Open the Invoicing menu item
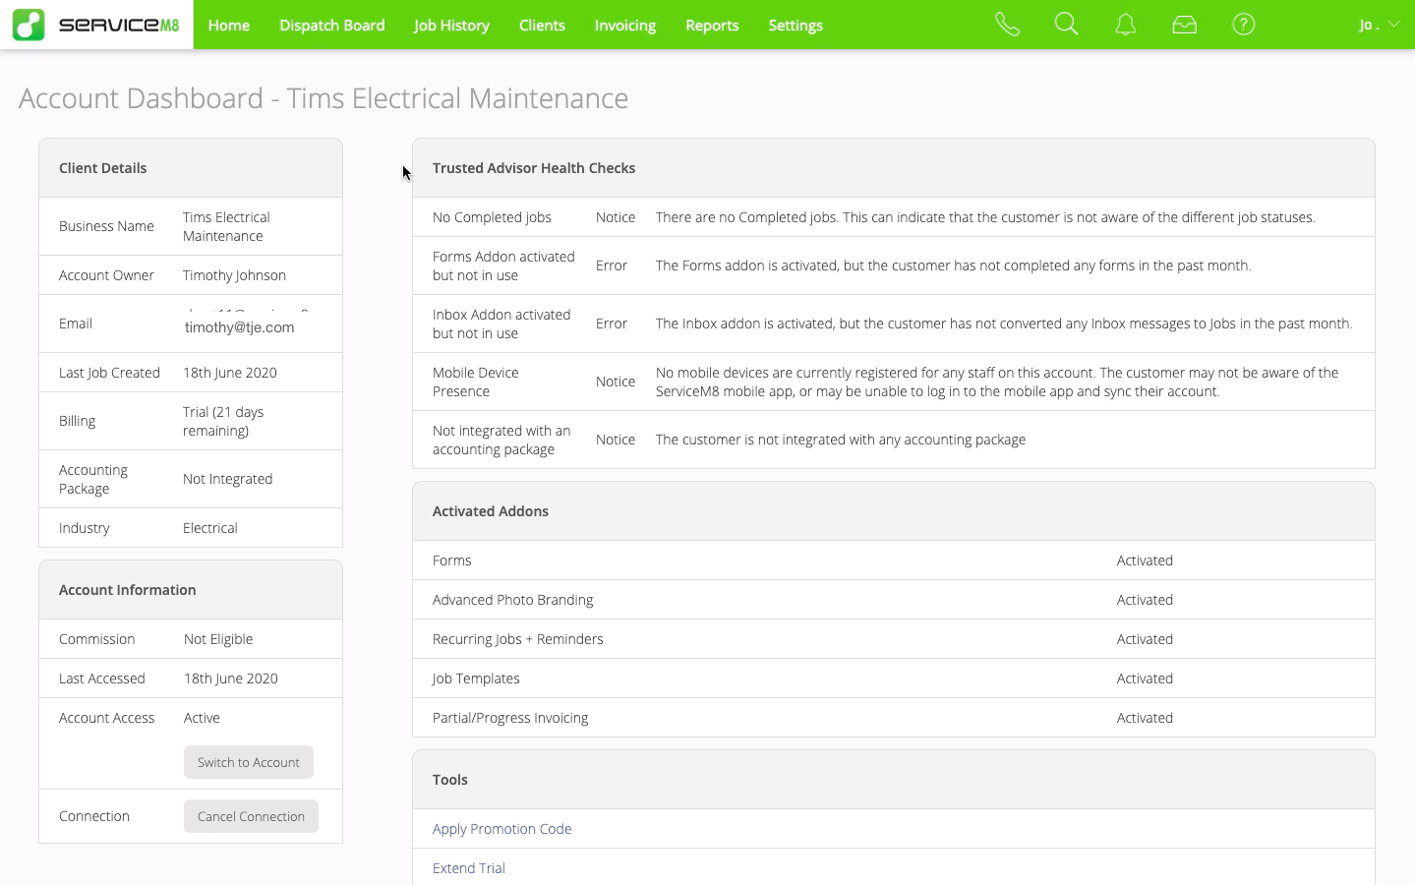1415x885 pixels. pyautogui.click(x=624, y=26)
